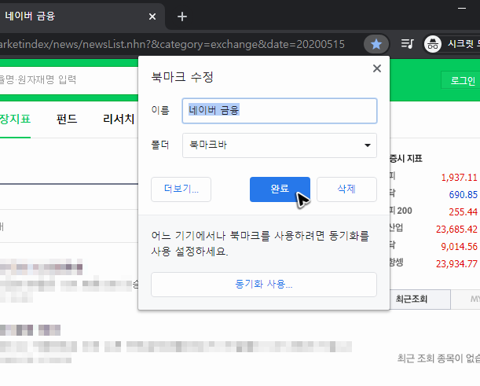The height and width of the screenshot is (386, 480).
Task: Click the 동기화 사용... button
Action: point(264,285)
